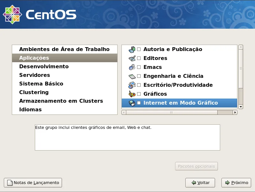Click the vertical scrollbar thumb of package list
The height and width of the screenshot is (192, 255).
(241, 69)
